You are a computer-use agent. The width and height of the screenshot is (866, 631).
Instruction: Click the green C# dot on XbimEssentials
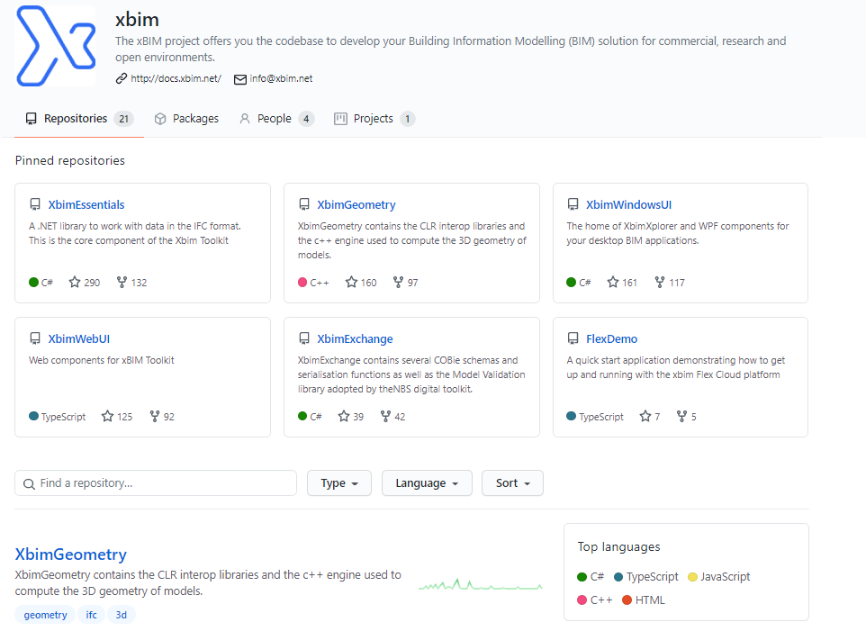click(33, 282)
